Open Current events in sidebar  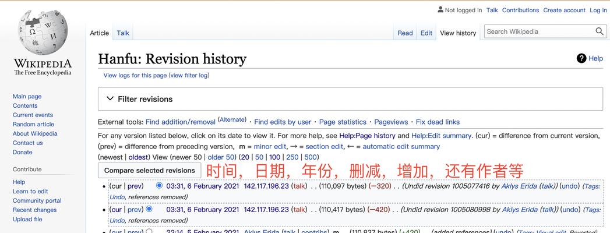coord(33,115)
